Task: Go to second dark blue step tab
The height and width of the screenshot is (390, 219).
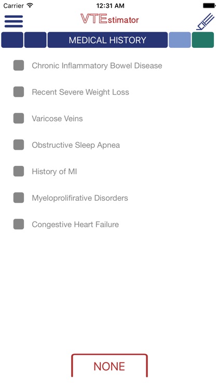Action: (x=35, y=40)
